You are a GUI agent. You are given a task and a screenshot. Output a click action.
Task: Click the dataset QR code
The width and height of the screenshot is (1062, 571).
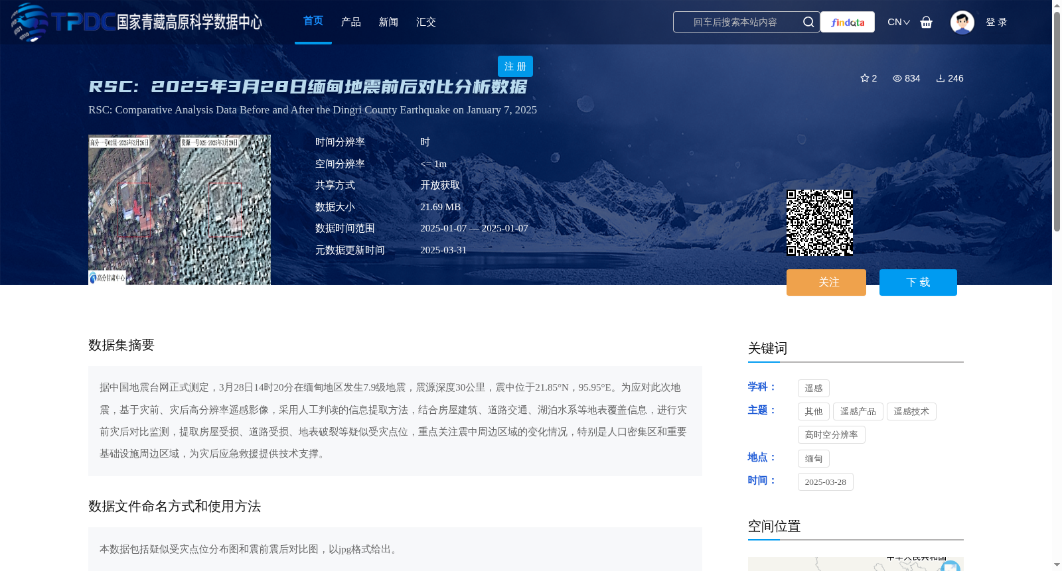(820, 223)
